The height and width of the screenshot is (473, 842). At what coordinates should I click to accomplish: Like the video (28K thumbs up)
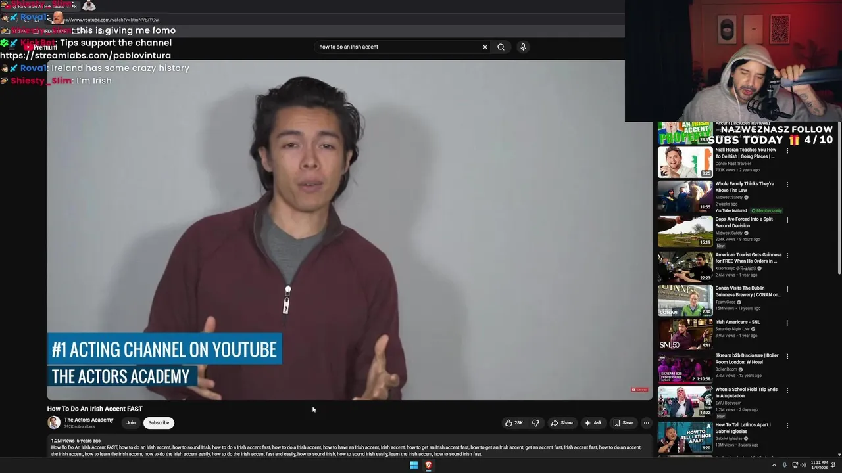click(x=514, y=423)
